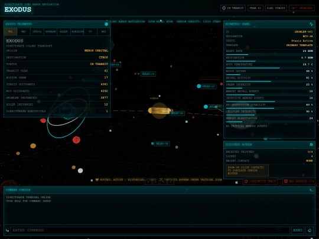This screenshot has height=239, width=319.
Task: Click the Neural Activity progress bar
Action: 269,81
